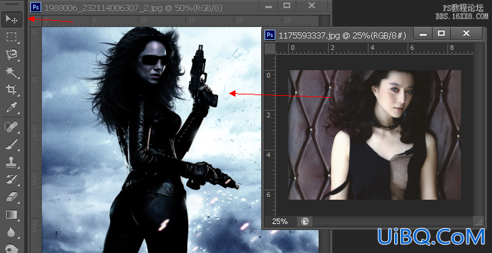Open the status bar info icon
The width and height of the screenshot is (492, 253).
304,222
